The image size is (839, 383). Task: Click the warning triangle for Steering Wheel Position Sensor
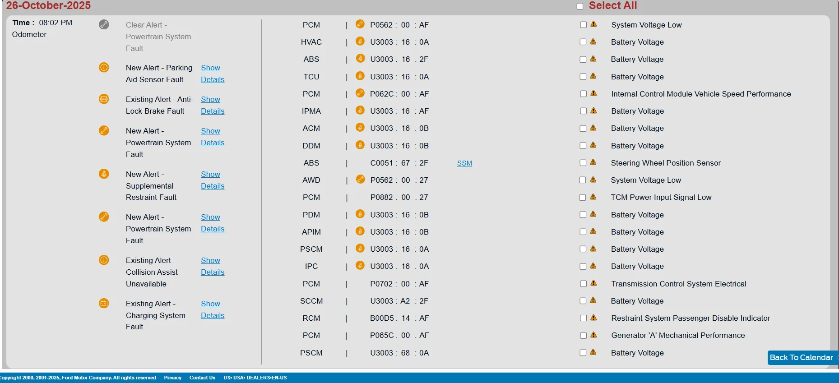(593, 162)
